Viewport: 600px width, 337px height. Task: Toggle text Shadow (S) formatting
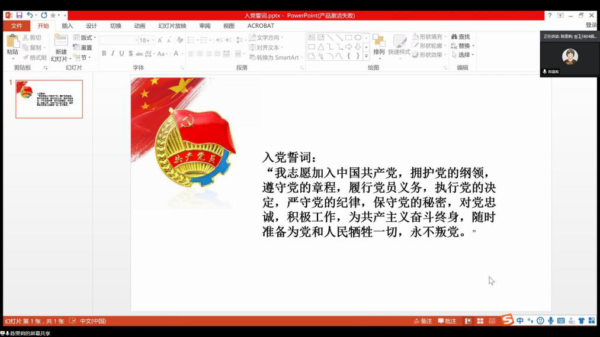tap(130, 53)
